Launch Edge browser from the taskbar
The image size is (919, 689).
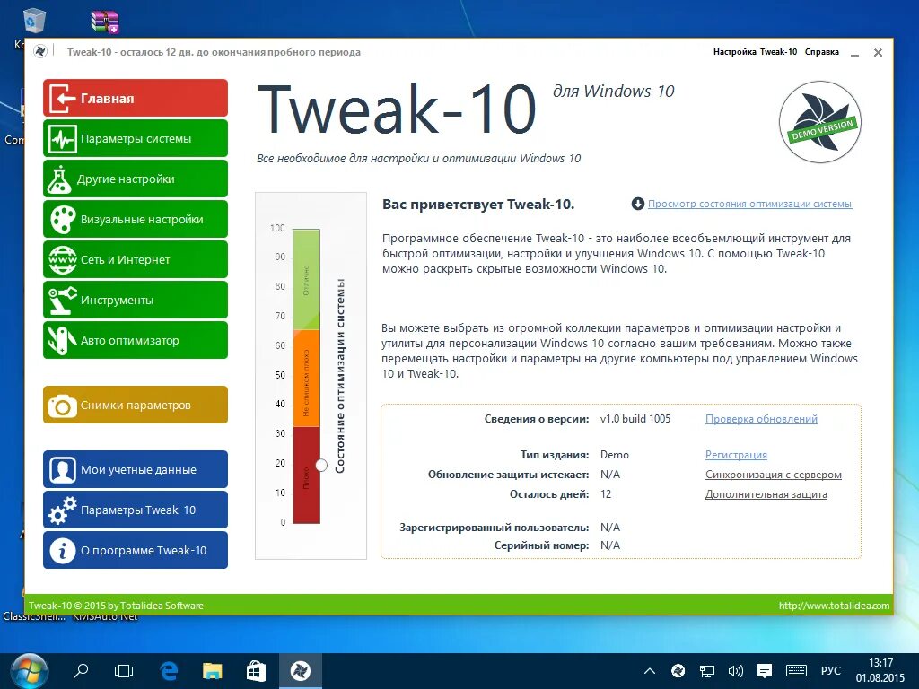pos(169,671)
